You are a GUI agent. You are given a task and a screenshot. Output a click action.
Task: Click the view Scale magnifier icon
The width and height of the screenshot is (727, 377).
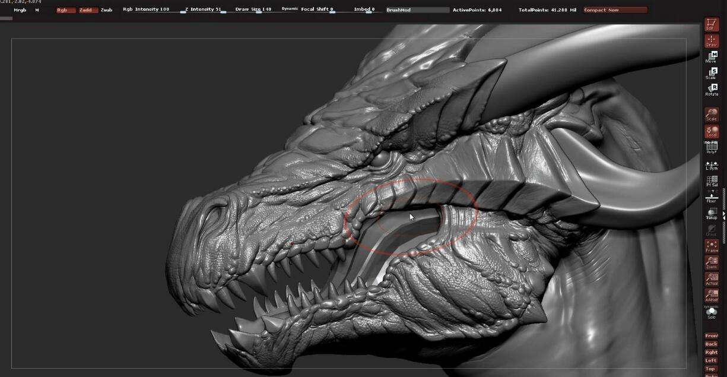point(712,115)
